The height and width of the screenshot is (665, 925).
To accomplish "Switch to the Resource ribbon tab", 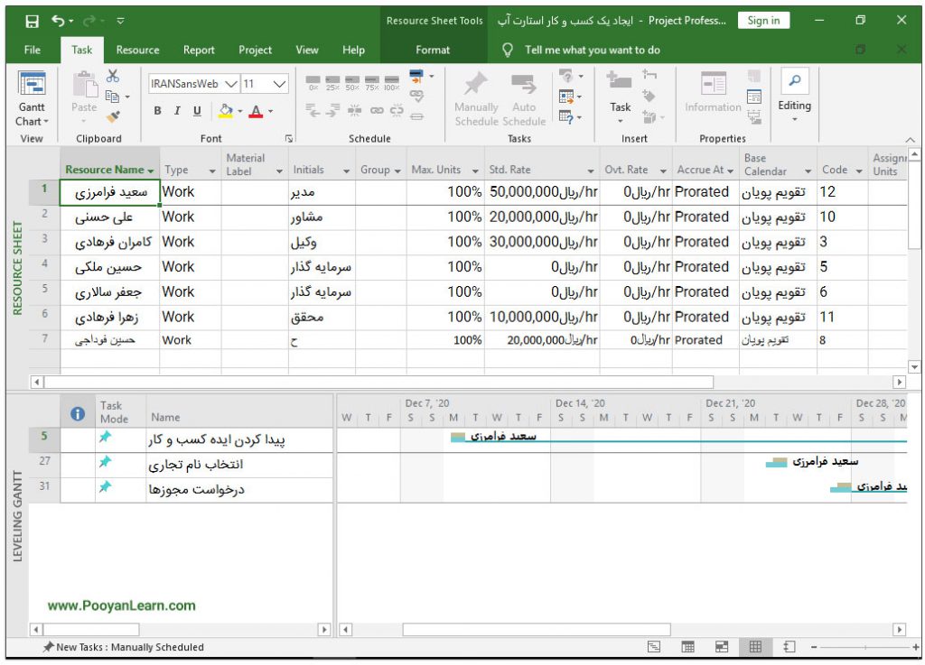I will tap(137, 50).
